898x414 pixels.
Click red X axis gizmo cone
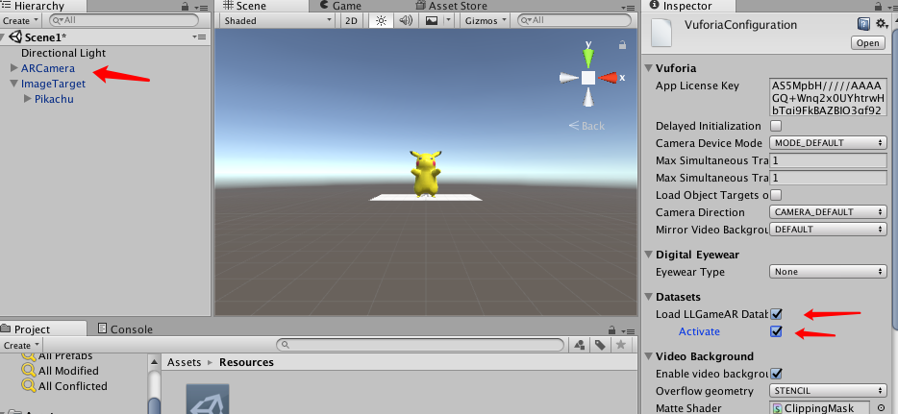[608, 78]
